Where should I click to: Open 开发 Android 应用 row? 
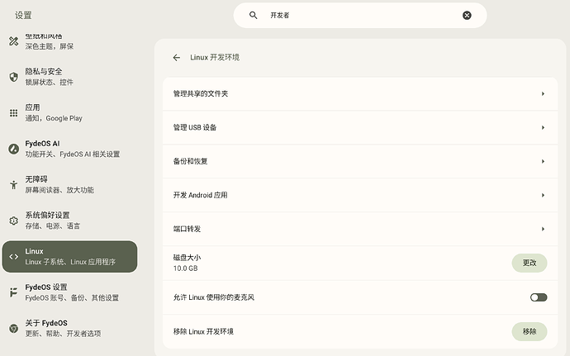[x=360, y=195]
